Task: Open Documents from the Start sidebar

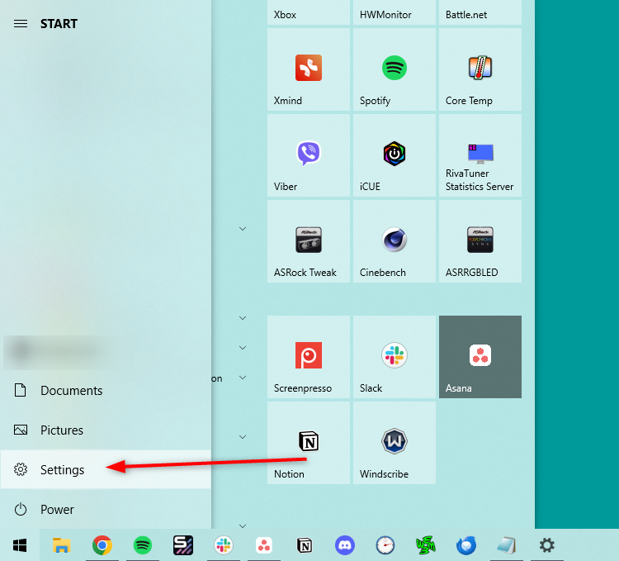Action: click(x=106, y=390)
